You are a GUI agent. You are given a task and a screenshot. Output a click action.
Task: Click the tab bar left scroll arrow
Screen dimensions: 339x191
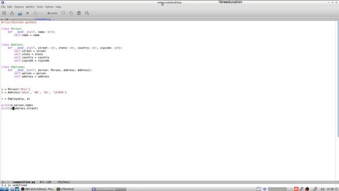point(5,19)
